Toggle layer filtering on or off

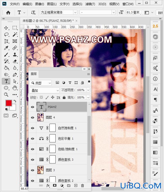[x=89, y=83]
